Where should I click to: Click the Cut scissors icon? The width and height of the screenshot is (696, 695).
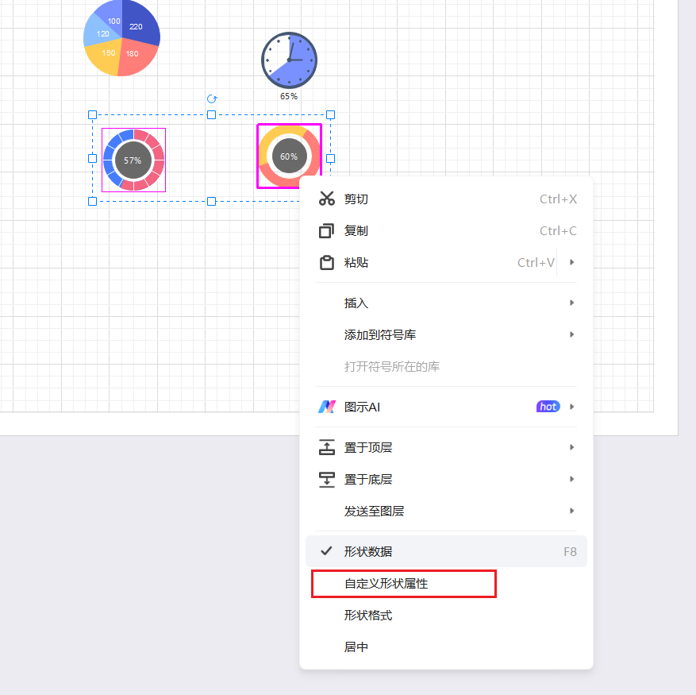pyautogui.click(x=327, y=199)
